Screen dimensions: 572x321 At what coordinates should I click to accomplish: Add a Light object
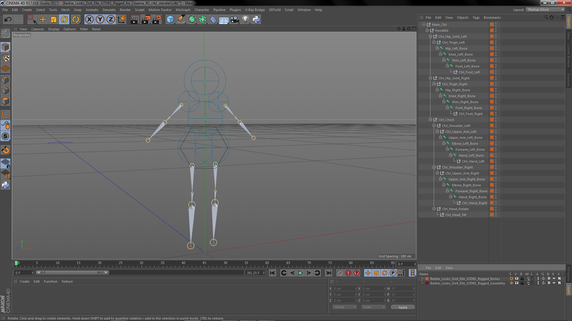pyautogui.click(x=245, y=20)
